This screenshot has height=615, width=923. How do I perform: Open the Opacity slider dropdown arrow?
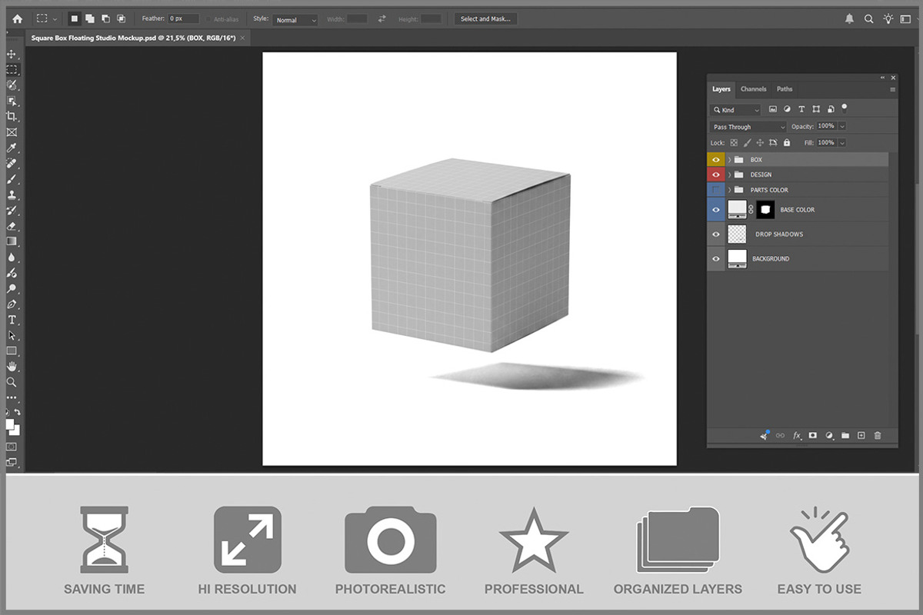click(842, 126)
